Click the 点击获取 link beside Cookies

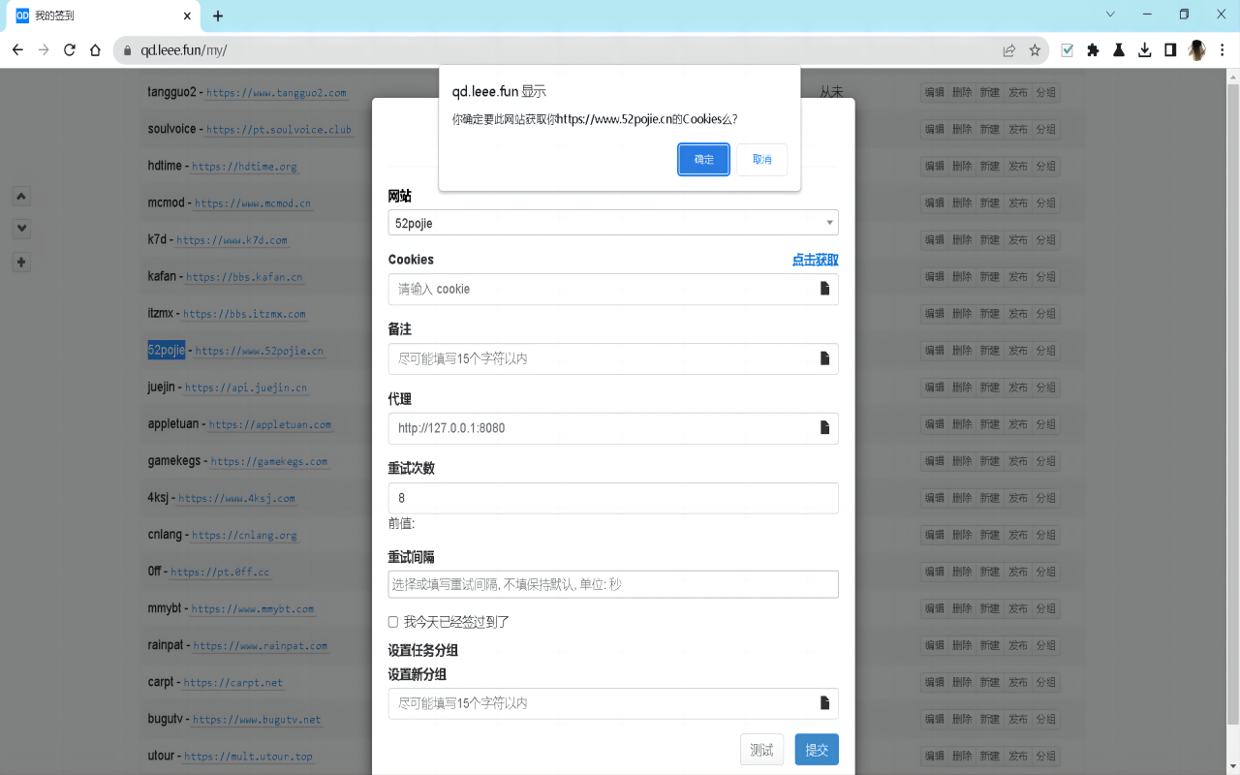816,260
